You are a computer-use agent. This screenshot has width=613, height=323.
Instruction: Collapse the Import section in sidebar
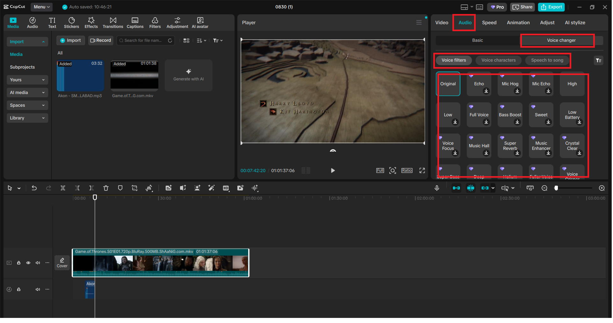27,42
